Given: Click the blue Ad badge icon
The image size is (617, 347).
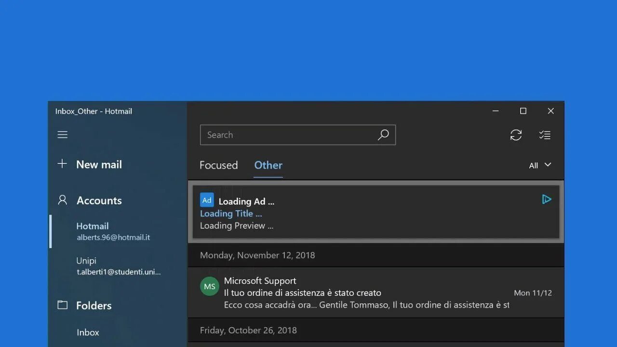Looking at the screenshot, I should (207, 200).
